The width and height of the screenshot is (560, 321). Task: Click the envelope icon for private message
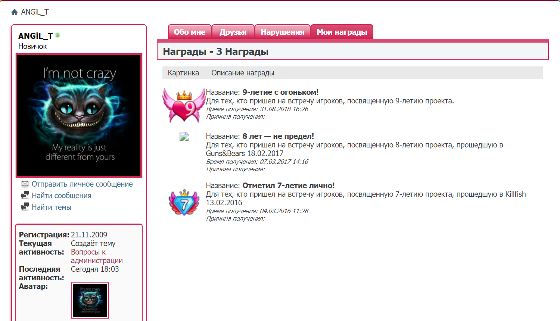pos(25,184)
